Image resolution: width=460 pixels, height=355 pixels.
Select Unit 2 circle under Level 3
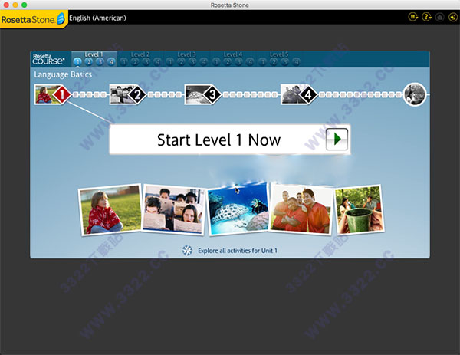click(181, 62)
